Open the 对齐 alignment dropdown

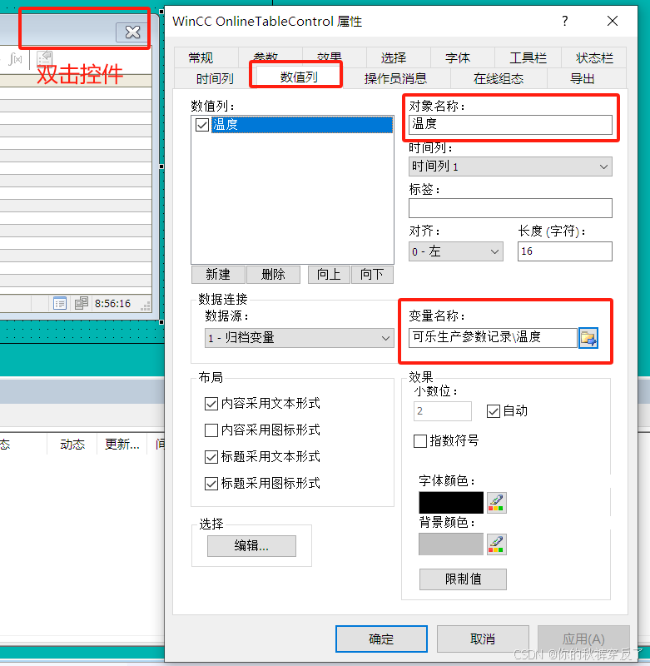coord(455,251)
